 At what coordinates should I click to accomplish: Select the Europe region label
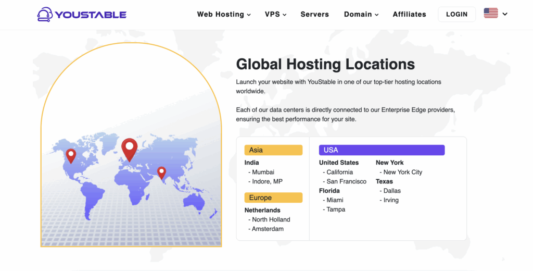273,198
